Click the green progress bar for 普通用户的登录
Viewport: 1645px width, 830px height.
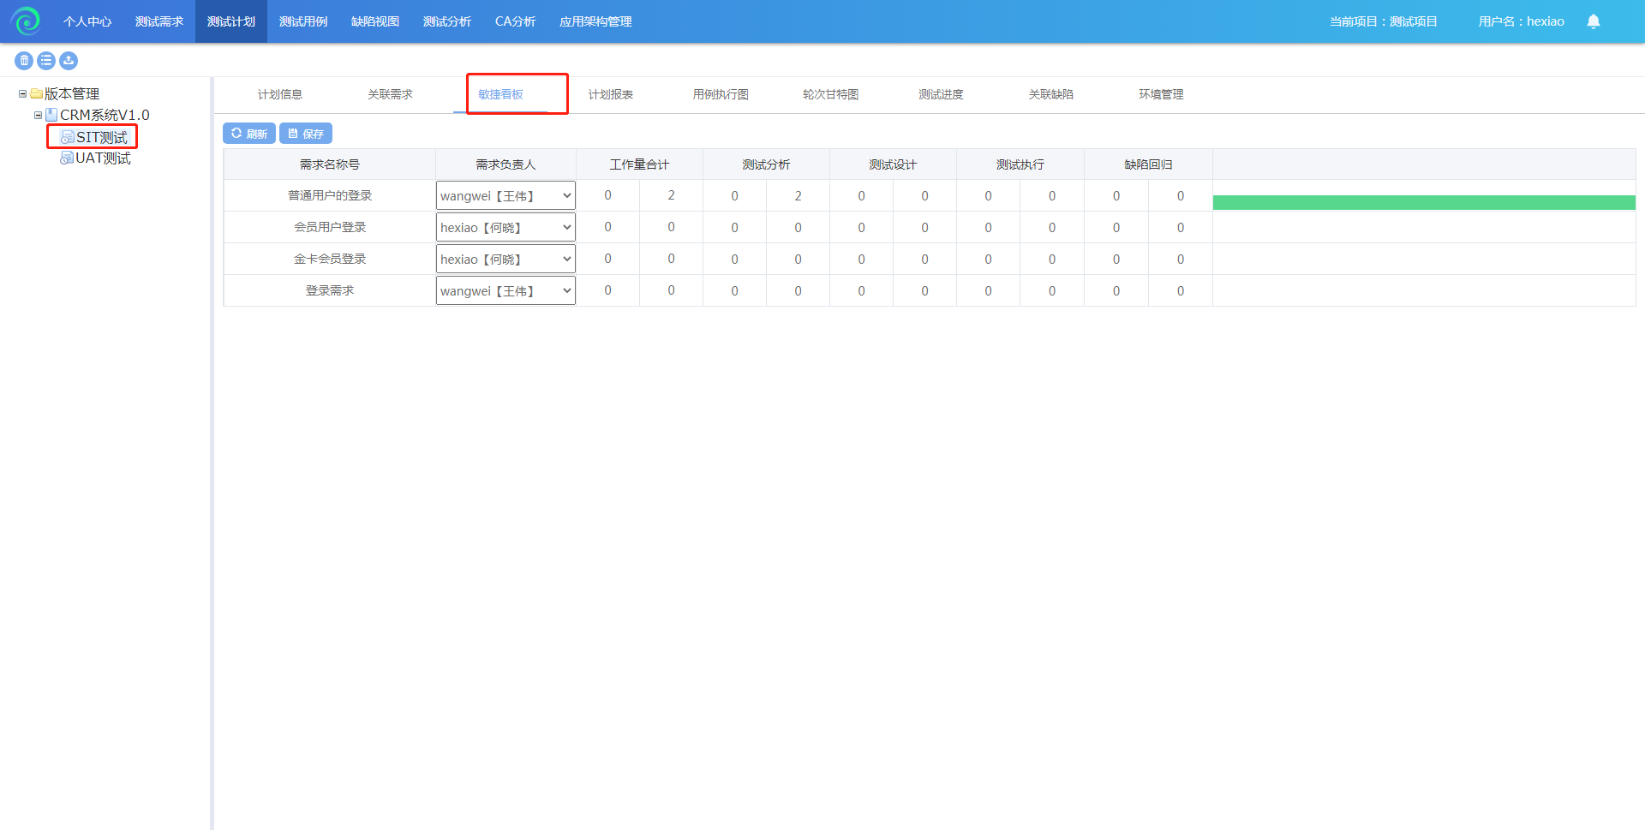(1423, 202)
